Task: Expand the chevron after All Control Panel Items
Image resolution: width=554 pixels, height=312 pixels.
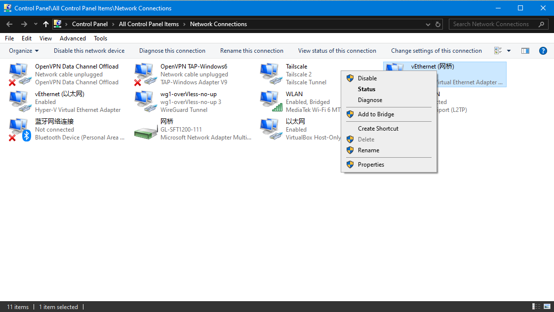Action: [x=184, y=24]
